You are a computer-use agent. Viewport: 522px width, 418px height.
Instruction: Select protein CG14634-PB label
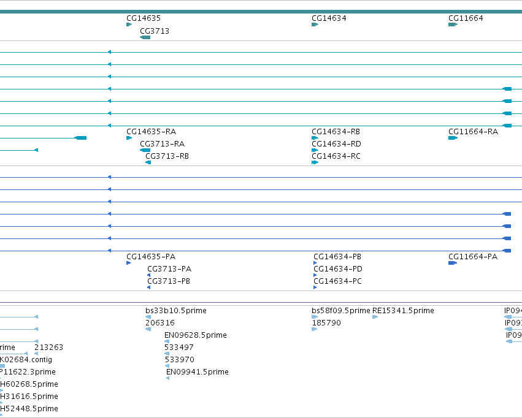point(337,257)
